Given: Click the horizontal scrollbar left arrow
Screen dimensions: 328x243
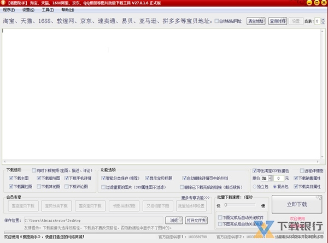Looking at the screenshot, I should click(5, 162).
